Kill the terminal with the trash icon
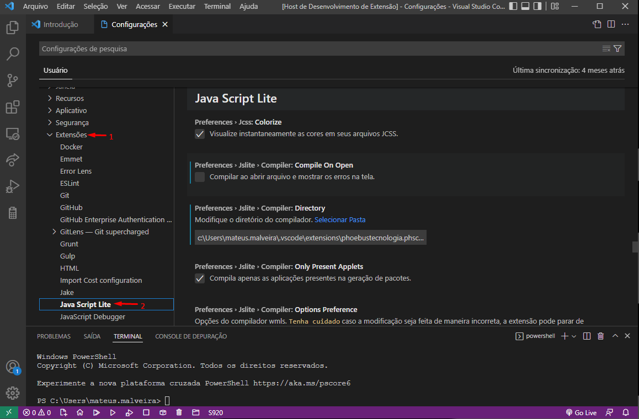The image size is (639, 419). click(600, 335)
